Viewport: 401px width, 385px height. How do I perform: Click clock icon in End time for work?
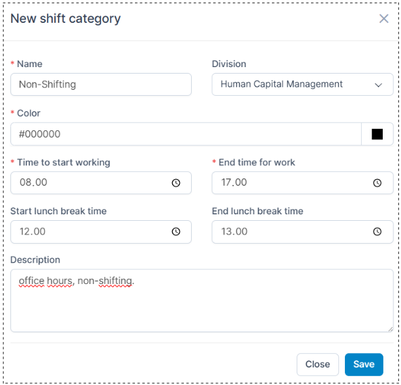coord(377,183)
